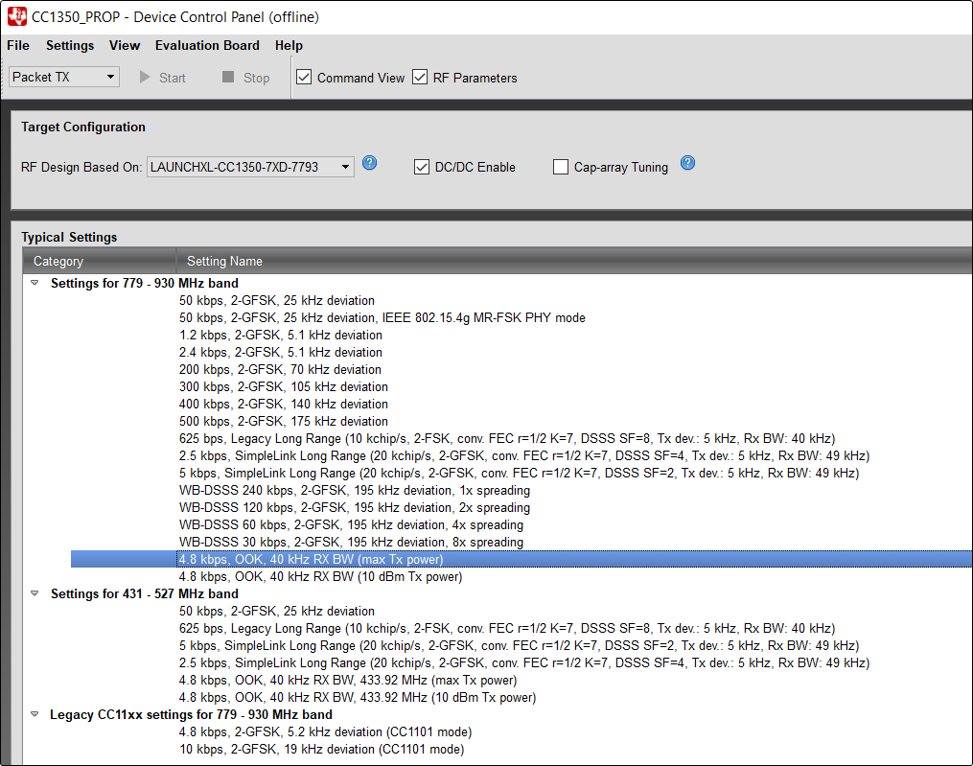The width and height of the screenshot is (973, 766).
Task: Click the Start play button
Action: point(163,78)
